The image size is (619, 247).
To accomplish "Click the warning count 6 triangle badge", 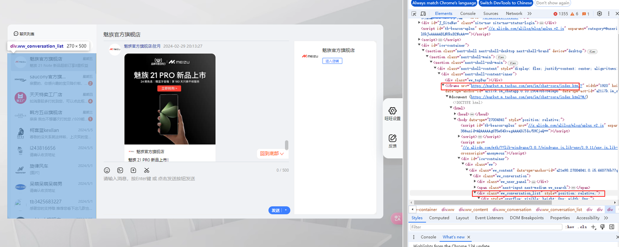I will coord(574,14).
